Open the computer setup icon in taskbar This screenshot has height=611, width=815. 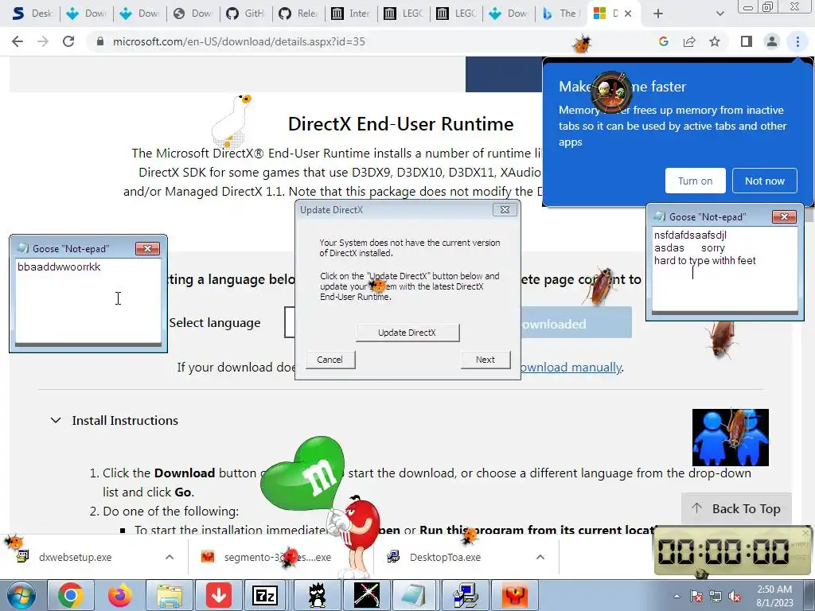tap(465, 595)
